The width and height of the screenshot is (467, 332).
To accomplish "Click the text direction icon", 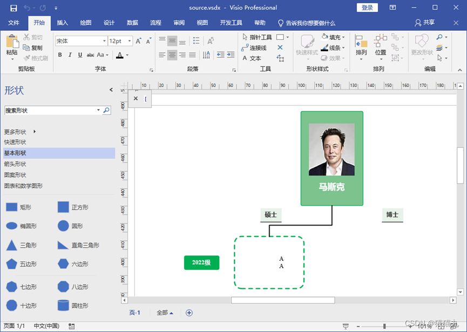I will (x=206, y=55).
